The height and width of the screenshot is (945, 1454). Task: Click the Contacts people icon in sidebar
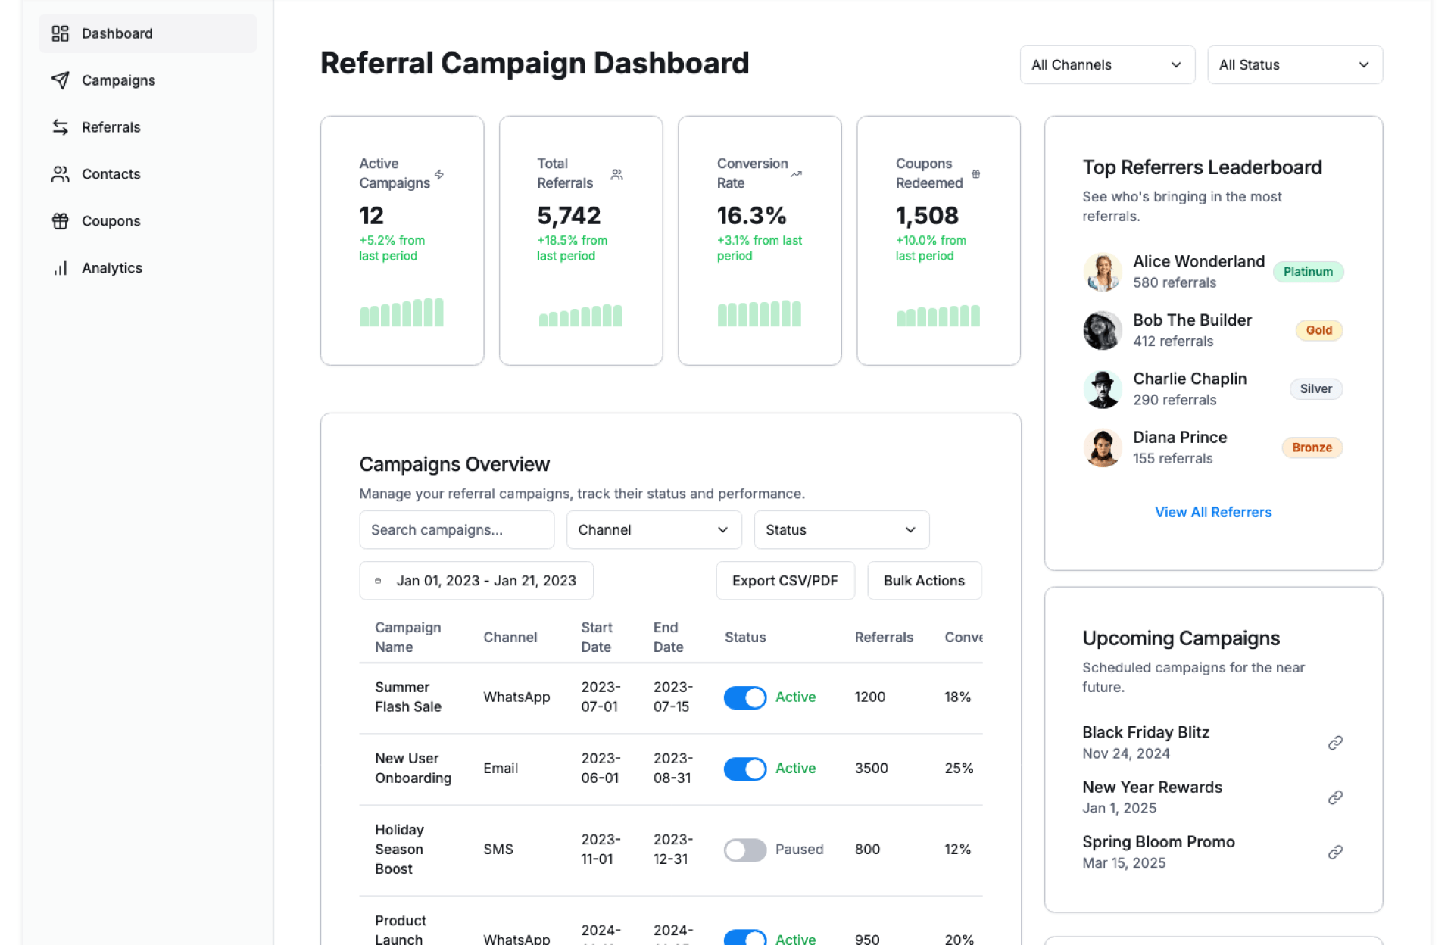tap(60, 174)
